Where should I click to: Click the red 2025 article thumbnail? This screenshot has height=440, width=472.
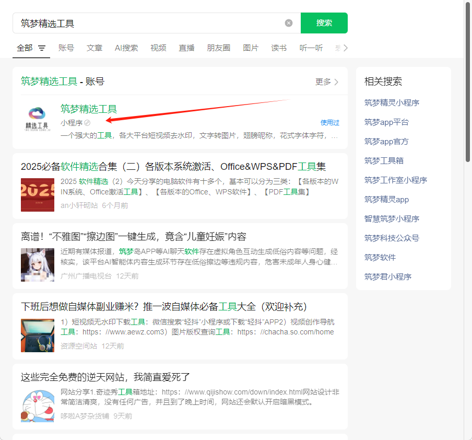click(37, 195)
